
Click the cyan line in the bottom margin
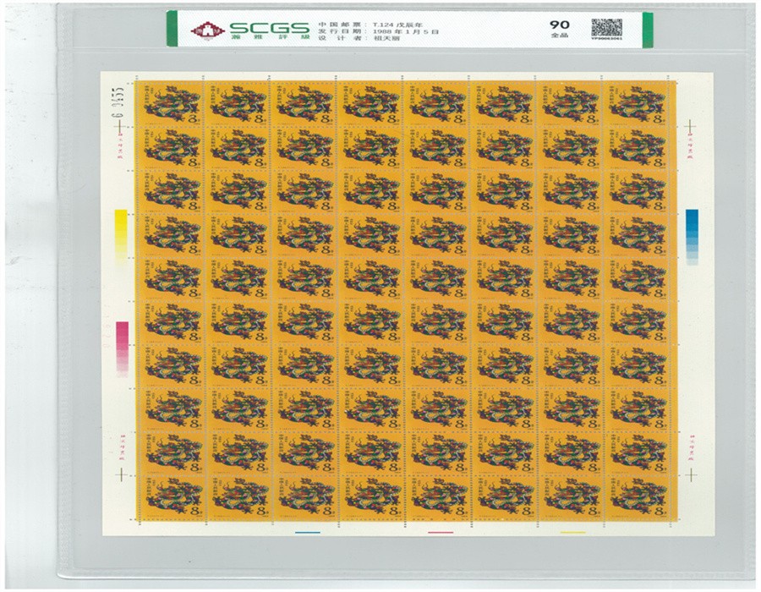point(308,533)
